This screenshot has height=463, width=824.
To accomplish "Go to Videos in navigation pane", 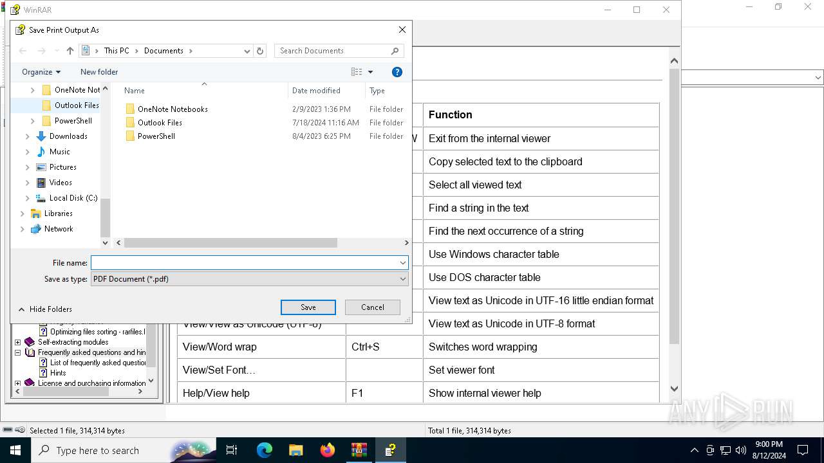I will pyautogui.click(x=61, y=183).
